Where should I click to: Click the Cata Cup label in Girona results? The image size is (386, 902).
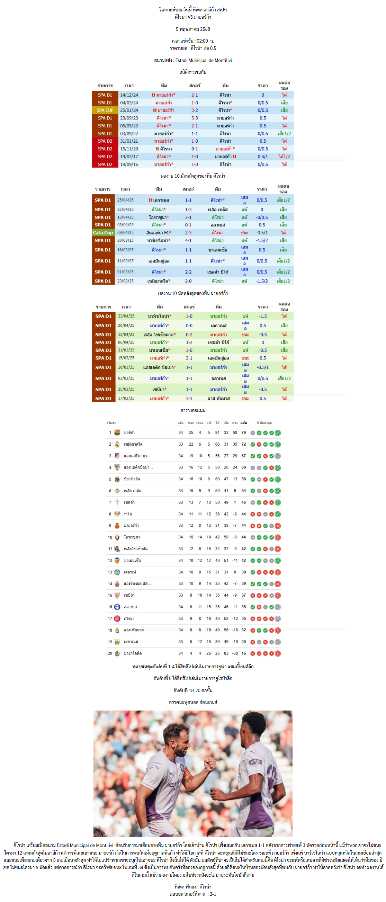pos(103,232)
